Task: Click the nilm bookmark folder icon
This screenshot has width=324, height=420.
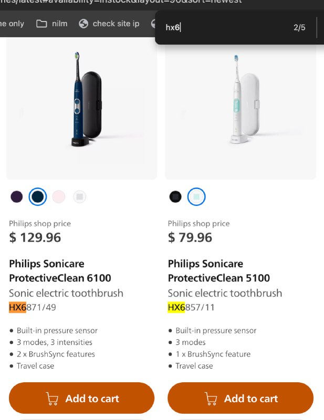Action: point(41,24)
